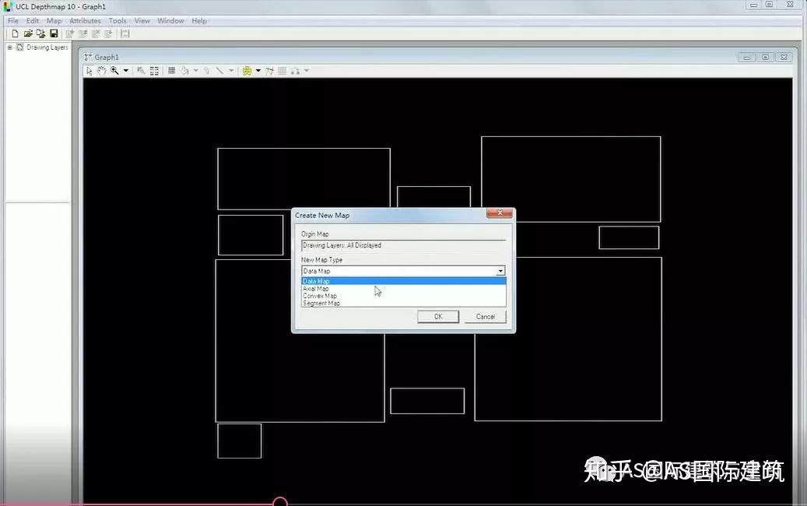The width and height of the screenshot is (807, 506).
Task: Select the arrow selection tool
Action: coord(89,71)
